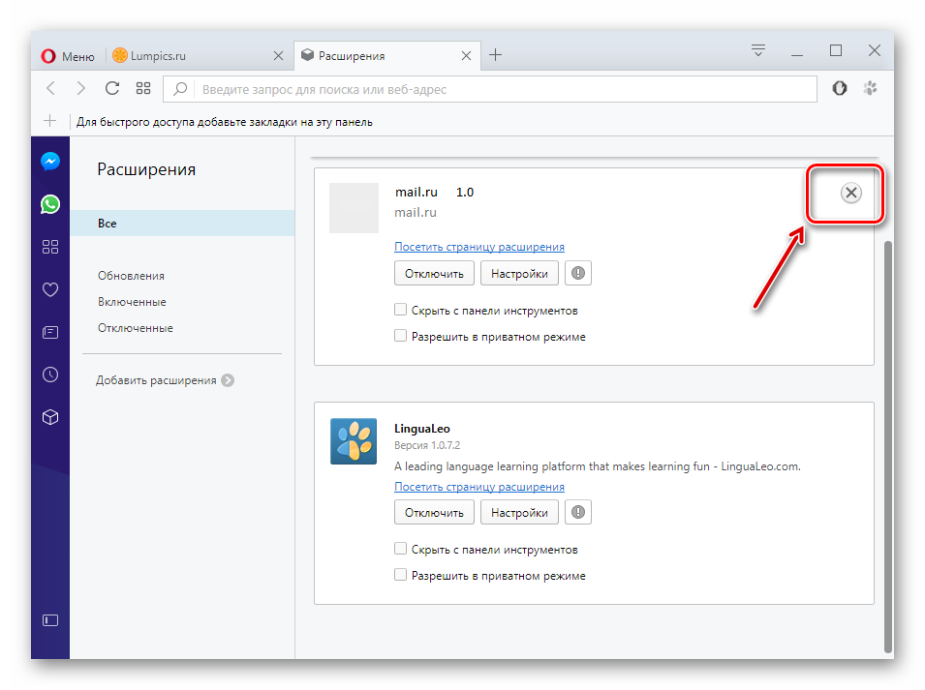Allow mail.ru in private mode
Image resolution: width=925 pixels, height=690 pixels.
401,337
